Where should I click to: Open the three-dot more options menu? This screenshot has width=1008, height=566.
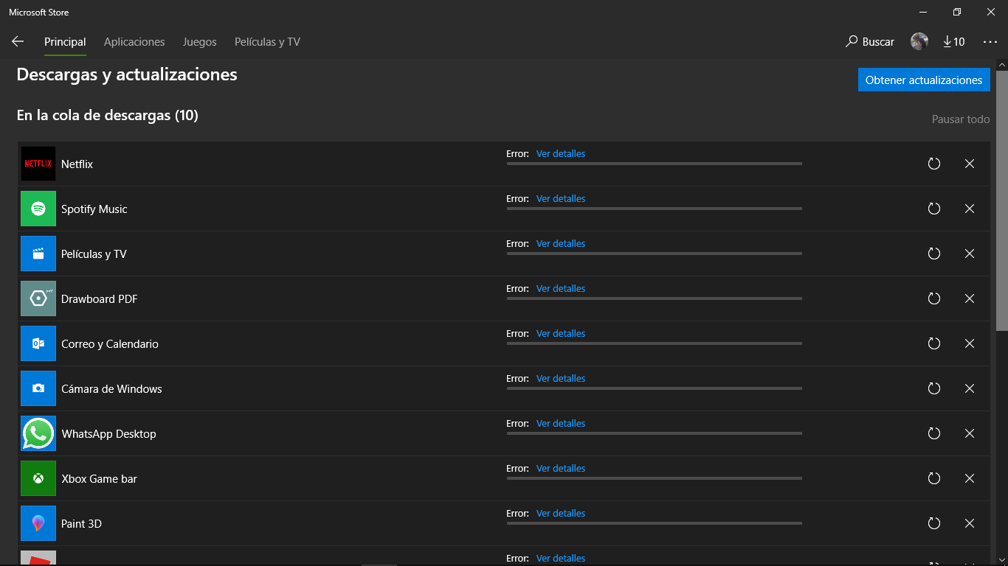pyautogui.click(x=990, y=42)
